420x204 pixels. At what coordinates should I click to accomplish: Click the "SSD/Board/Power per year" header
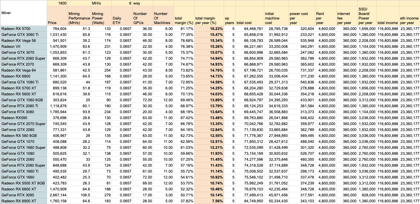coord(367,16)
